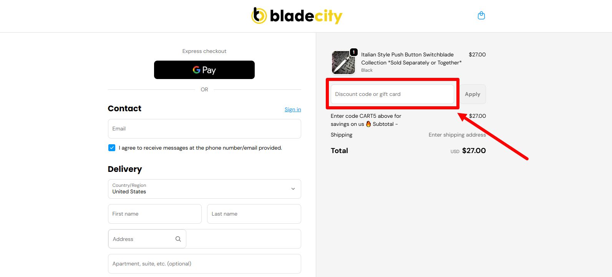Click the shopping bag icon
The height and width of the screenshot is (277, 612).
[481, 15]
